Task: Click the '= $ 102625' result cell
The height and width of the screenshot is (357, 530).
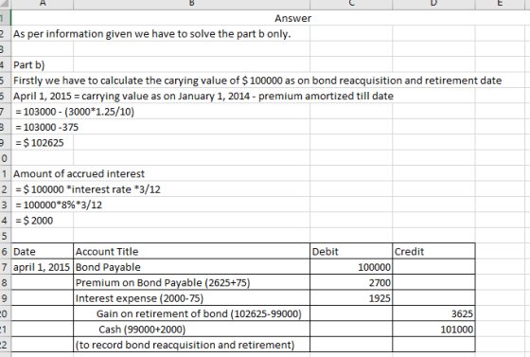Action: (43, 143)
